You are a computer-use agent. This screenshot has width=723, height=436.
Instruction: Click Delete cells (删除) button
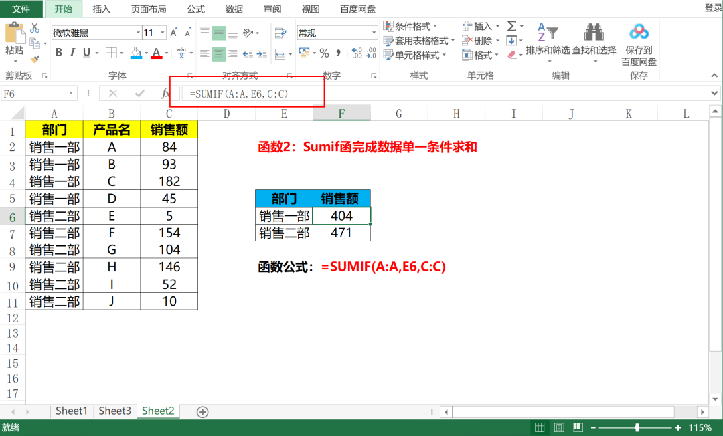point(481,41)
